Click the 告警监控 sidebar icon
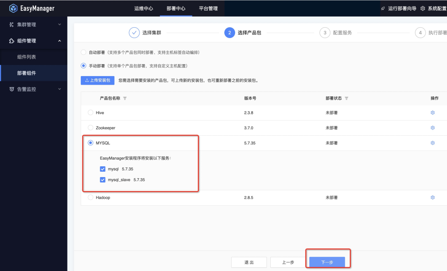Screen dimensions: 447x271 pyautogui.click(x=12, y=89)
